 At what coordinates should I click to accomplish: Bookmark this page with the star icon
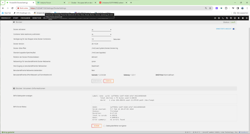(210, 8)
